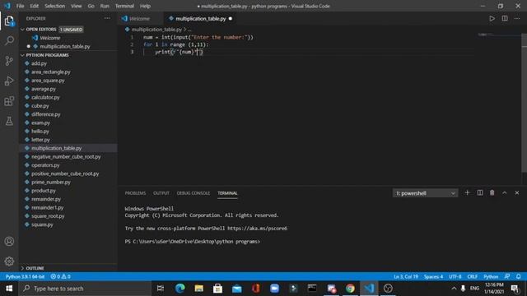The width and height of the screenshot is (527, 296).
Task: Open the Testing flask icon
Action: 9,121
